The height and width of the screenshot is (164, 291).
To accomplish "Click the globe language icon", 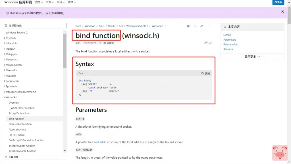I will 188,26.
